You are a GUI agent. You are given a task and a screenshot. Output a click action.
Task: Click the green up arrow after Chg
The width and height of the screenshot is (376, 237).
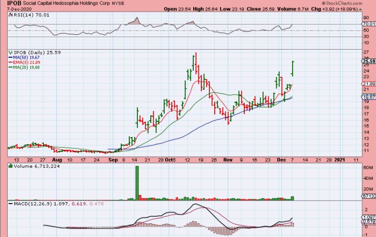(x=360, y=10)
